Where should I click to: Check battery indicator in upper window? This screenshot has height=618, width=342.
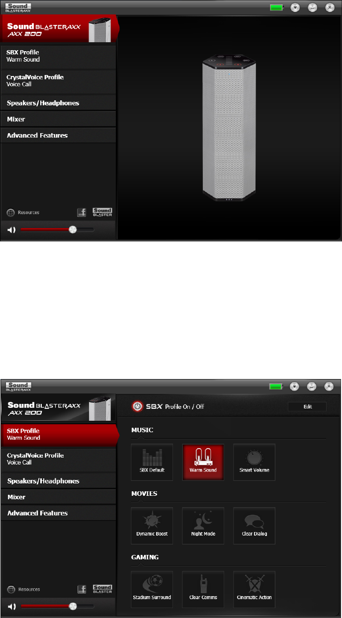277,7
